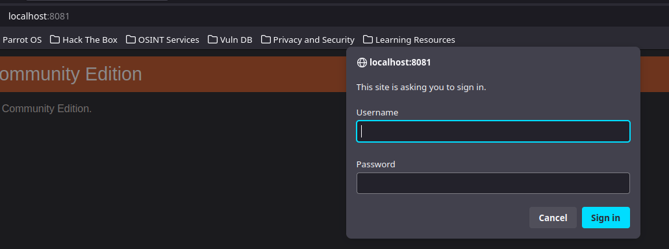Viewport: 669px width, 249px height.
Task: Click the gray Community Edition paragraph text
Action: 46,108
